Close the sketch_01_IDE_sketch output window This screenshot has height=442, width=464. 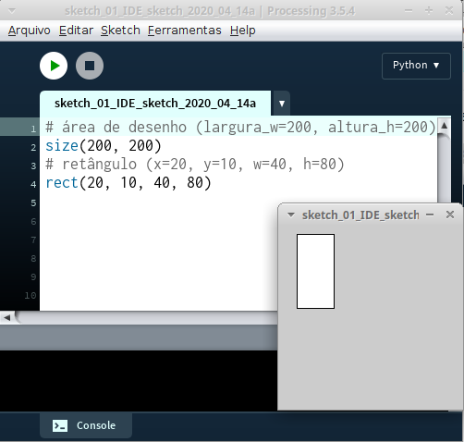tap(450, 215)
